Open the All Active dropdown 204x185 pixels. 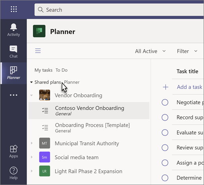(x=150, y=51)
